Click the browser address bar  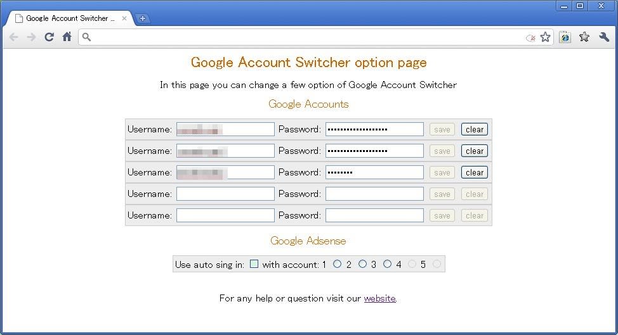click(x=305, y=37)
